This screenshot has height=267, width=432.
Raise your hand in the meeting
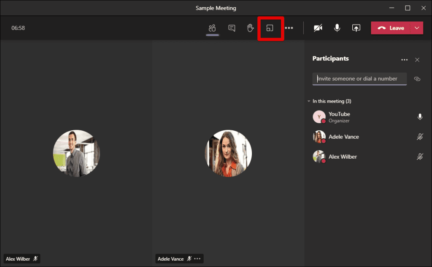point(250,28)
